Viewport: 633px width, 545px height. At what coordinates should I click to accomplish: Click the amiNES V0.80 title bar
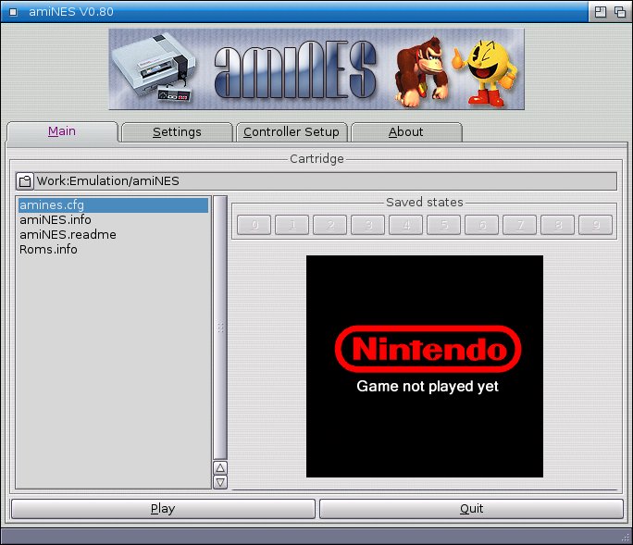[294, 12]
